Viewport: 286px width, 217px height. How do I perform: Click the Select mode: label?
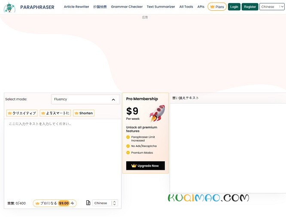click(16, 99)
